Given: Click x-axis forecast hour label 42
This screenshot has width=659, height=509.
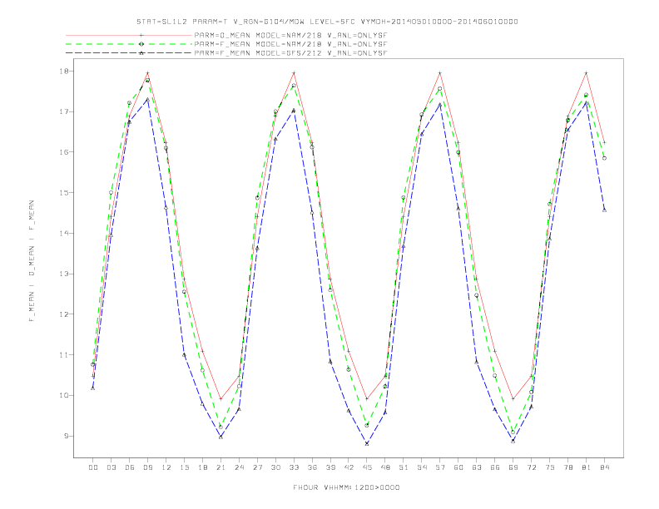Looking at the screenshot, I should tap(349, 467).
